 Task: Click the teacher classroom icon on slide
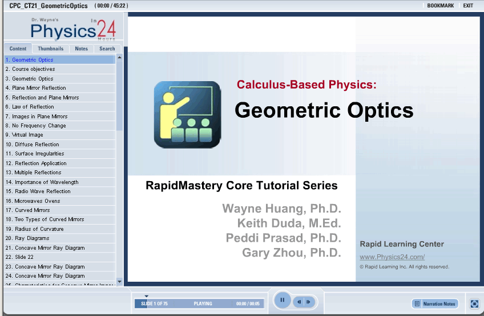pos(187,114)
